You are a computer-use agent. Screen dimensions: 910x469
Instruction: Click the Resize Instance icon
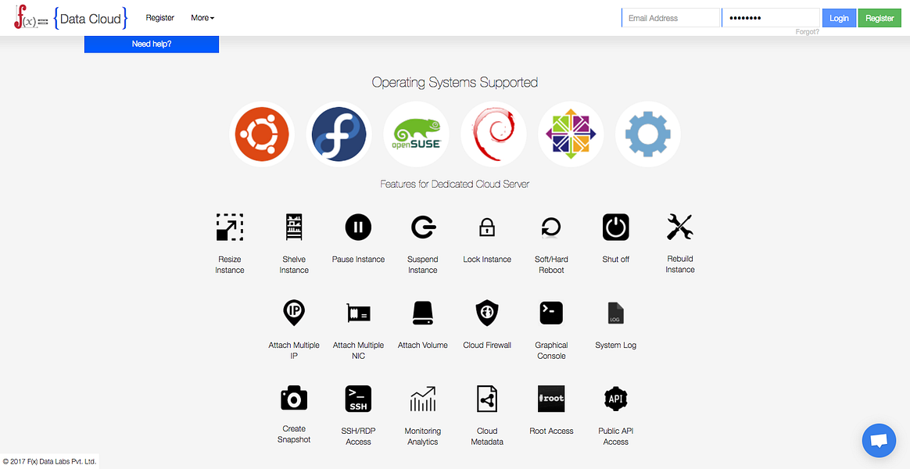(x=229, y=227)
